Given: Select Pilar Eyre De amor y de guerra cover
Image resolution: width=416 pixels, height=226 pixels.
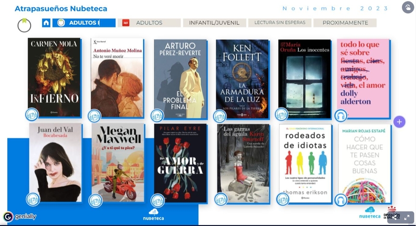Looking at the screenshot, I should click(x=180, y=163).
